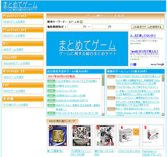167x157 pixels.
Task: Click the down arrow of the game news list
Action: (163, 115)
